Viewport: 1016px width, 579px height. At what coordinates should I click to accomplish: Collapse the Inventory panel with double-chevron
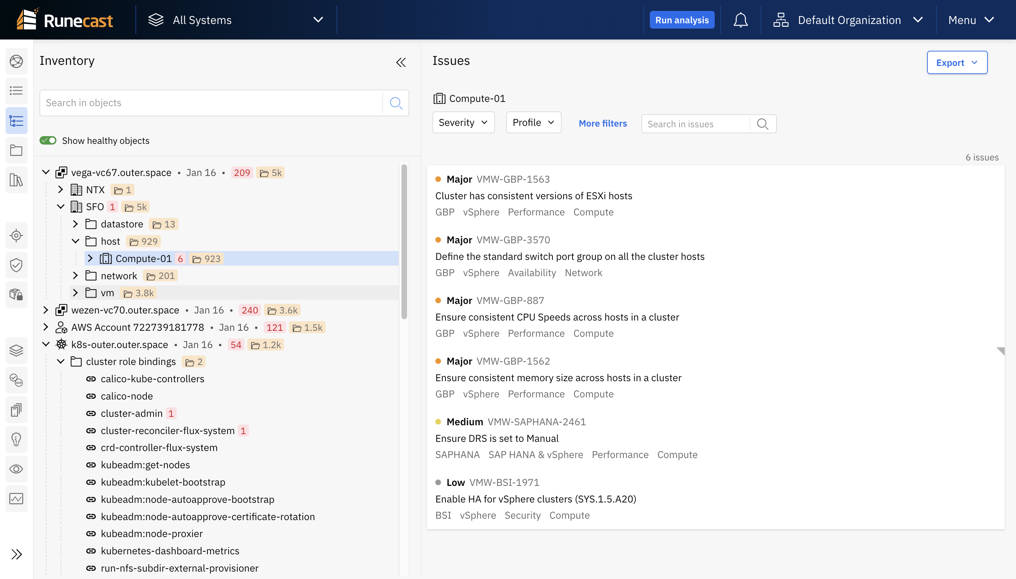pos(401,62)
